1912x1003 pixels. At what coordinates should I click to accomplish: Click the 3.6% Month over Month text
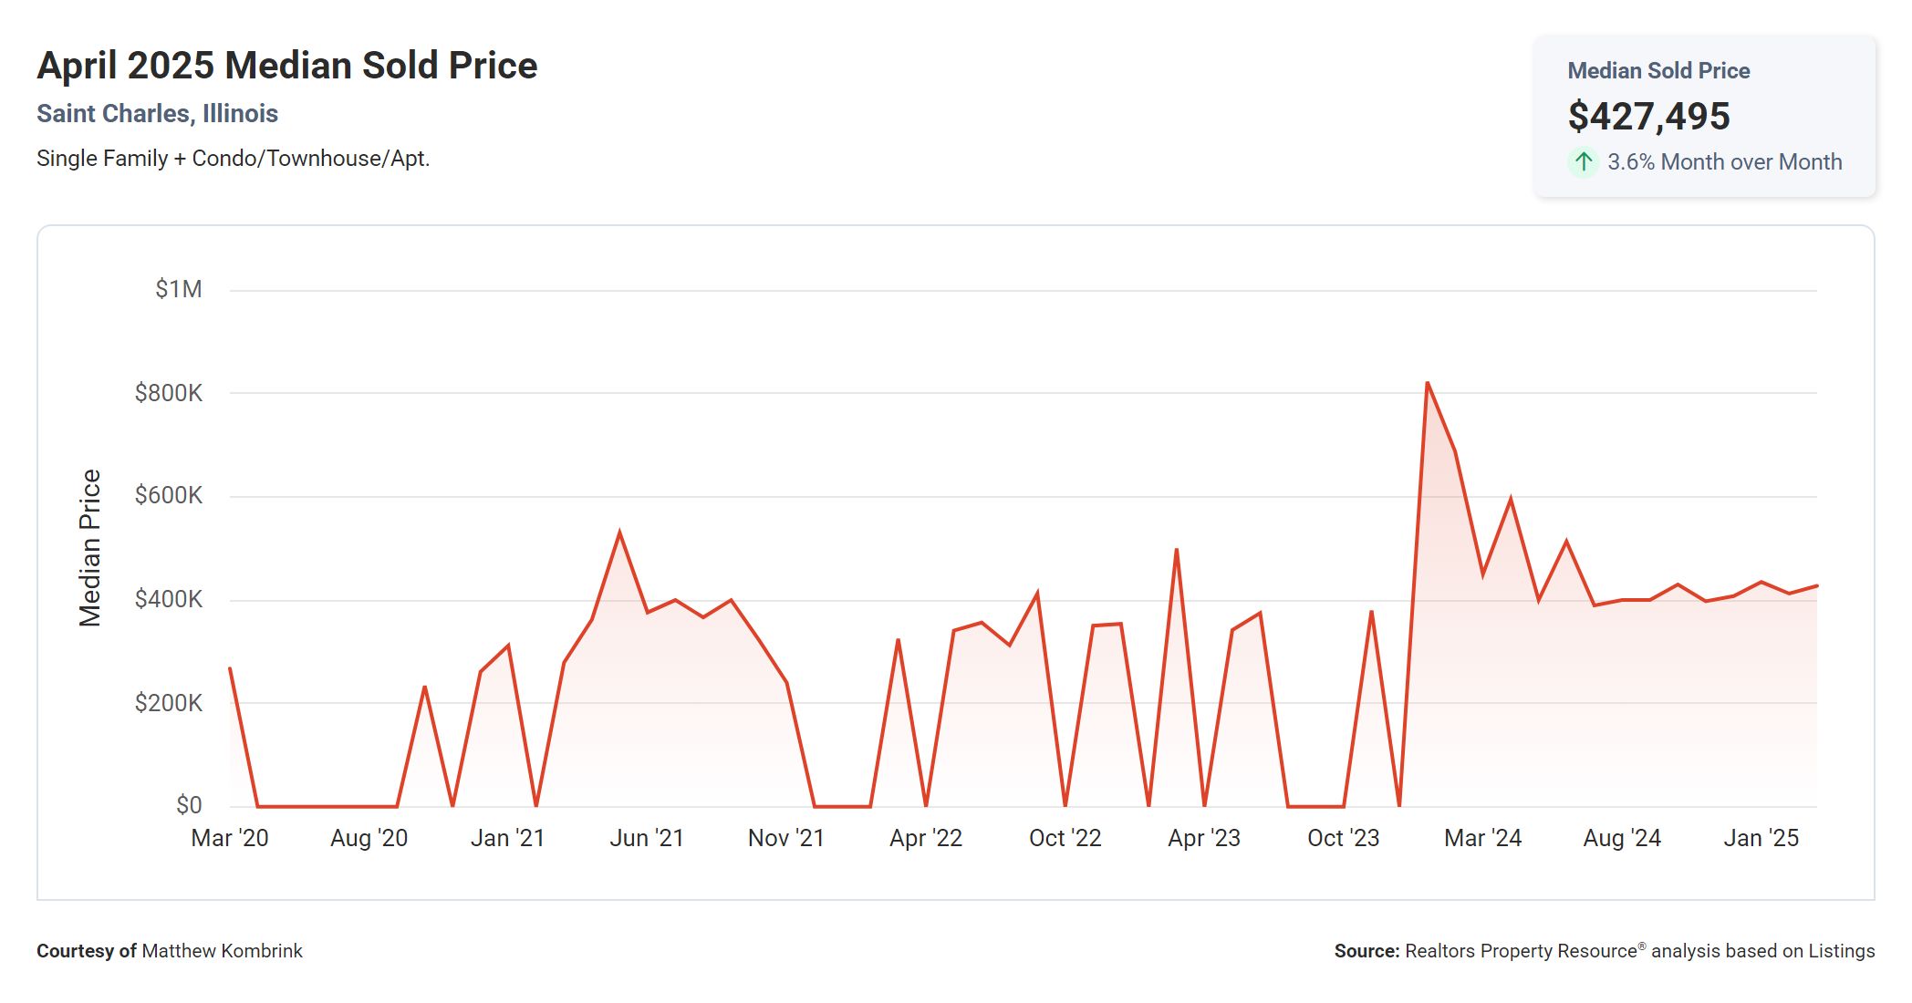pyautogui.click(x=1724, y=161)
